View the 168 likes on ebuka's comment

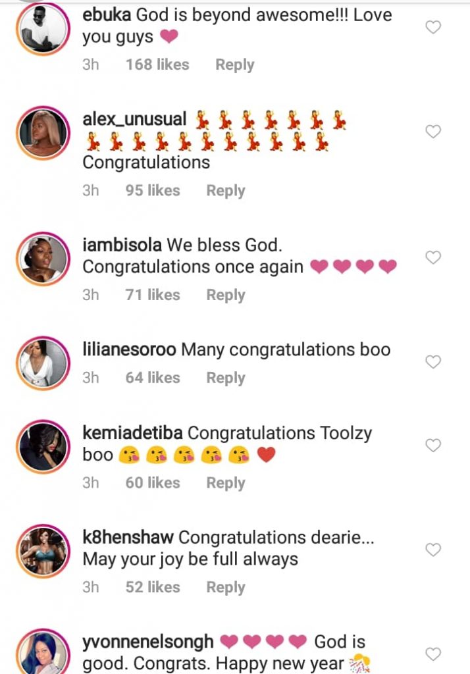pyautogui.click(x=157, y=65)
